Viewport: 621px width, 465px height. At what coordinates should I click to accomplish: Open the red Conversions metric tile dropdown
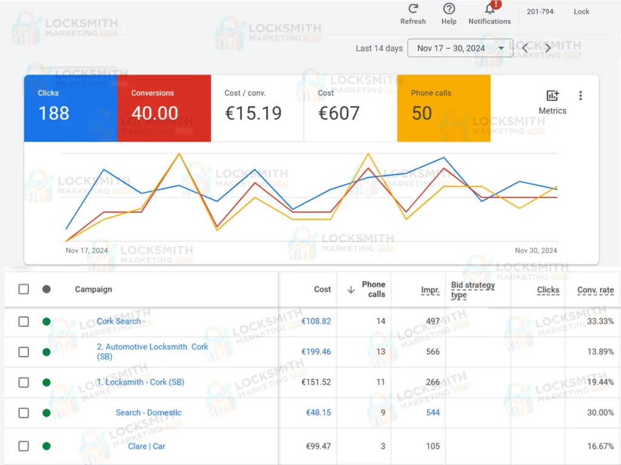[164, 108]
